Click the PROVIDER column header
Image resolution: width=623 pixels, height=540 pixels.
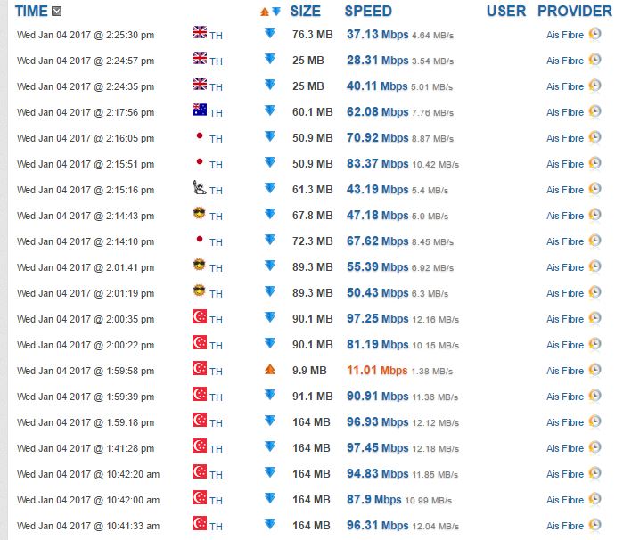575,12
